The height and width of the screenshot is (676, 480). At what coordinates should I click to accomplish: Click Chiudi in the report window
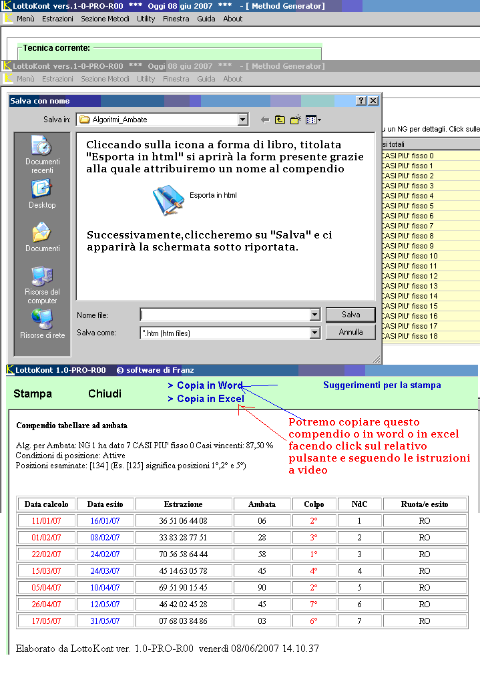105,393
